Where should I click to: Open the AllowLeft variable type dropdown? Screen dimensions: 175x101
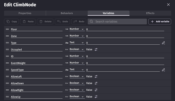[77, 76]
